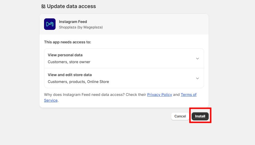The image size is (255, 145).
Task: Click the Shopplaza (by Mageplaza) developer name
Action: 81,27
